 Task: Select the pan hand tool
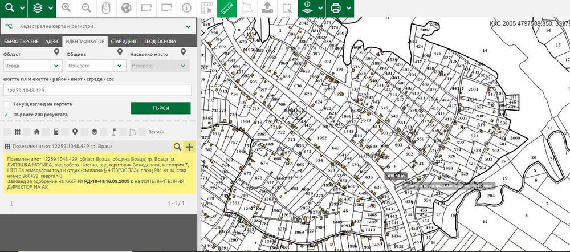tap(106, 8)
